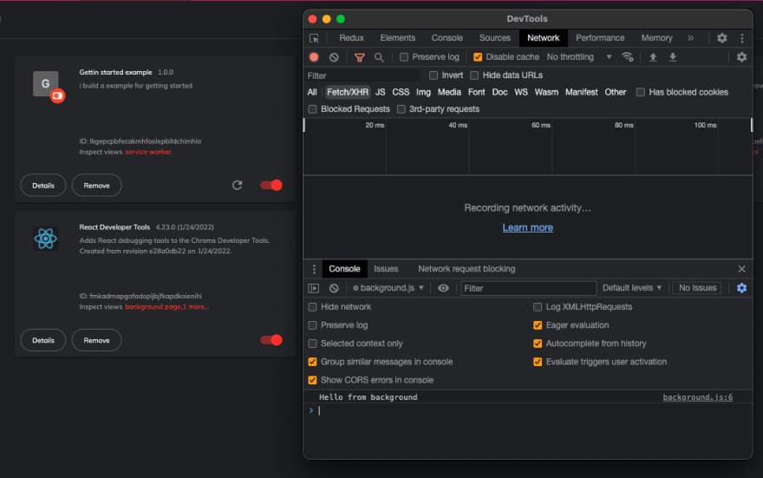Image resolution: width=763 pixels, height=478 pixels.
Task: Select Fetch/XHR request type filter
Action: tap(348, 93)
